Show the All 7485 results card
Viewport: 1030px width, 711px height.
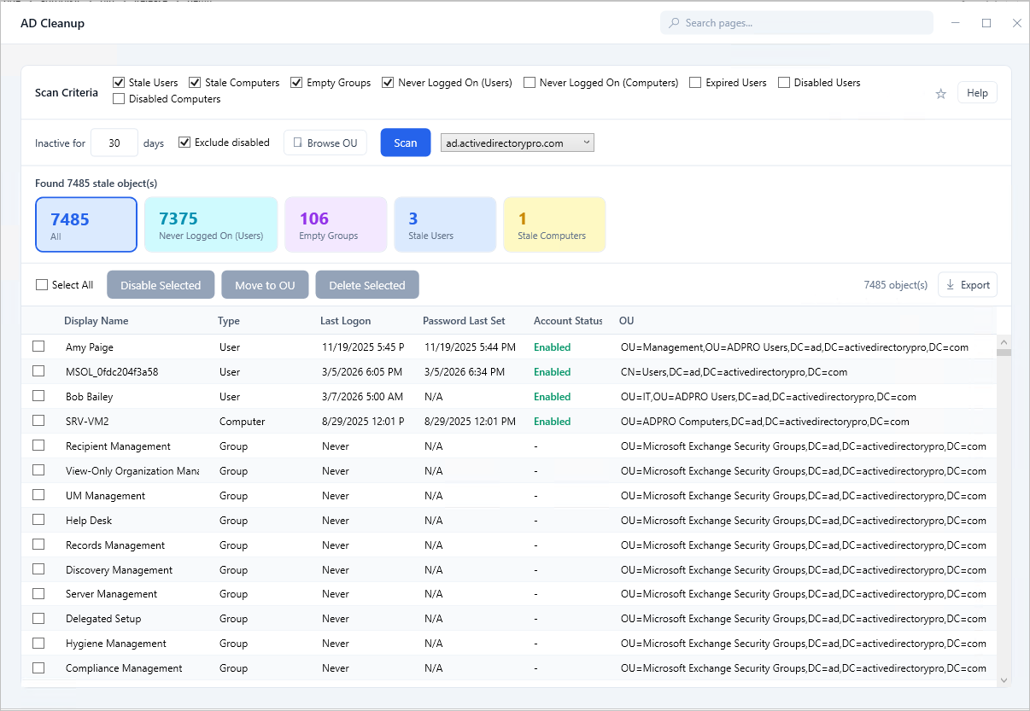(x=86, y=224)
